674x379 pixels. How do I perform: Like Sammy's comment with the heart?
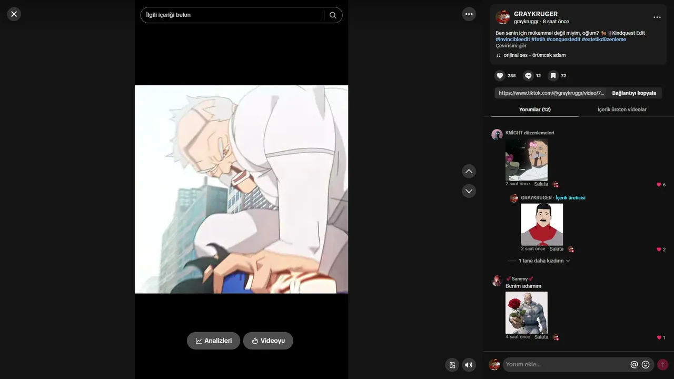[659, 338]
